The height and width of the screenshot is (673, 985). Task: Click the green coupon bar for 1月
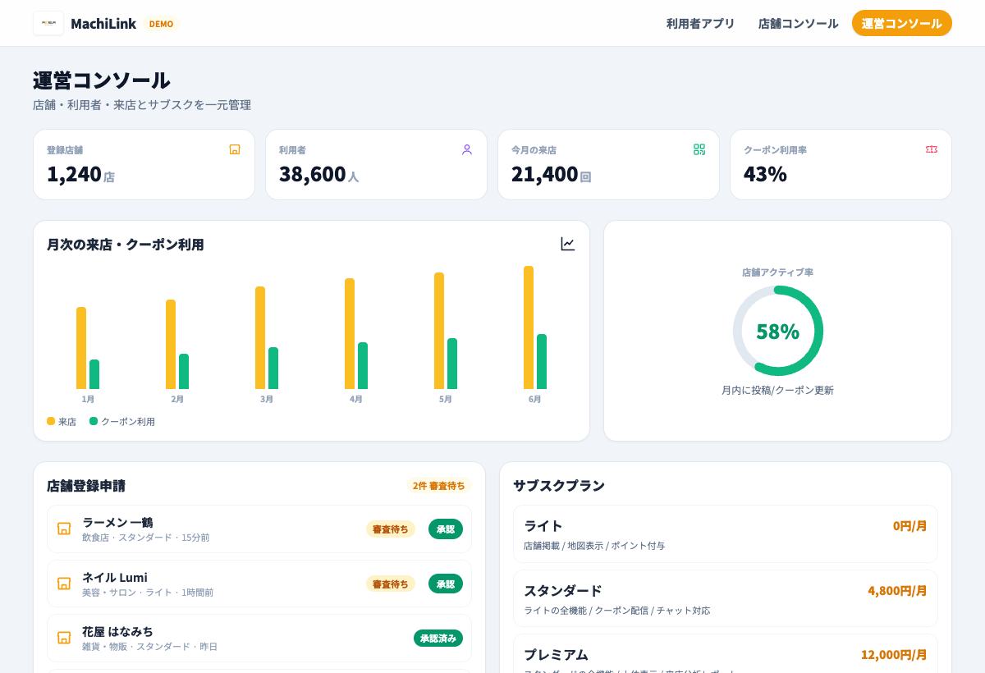94,374
